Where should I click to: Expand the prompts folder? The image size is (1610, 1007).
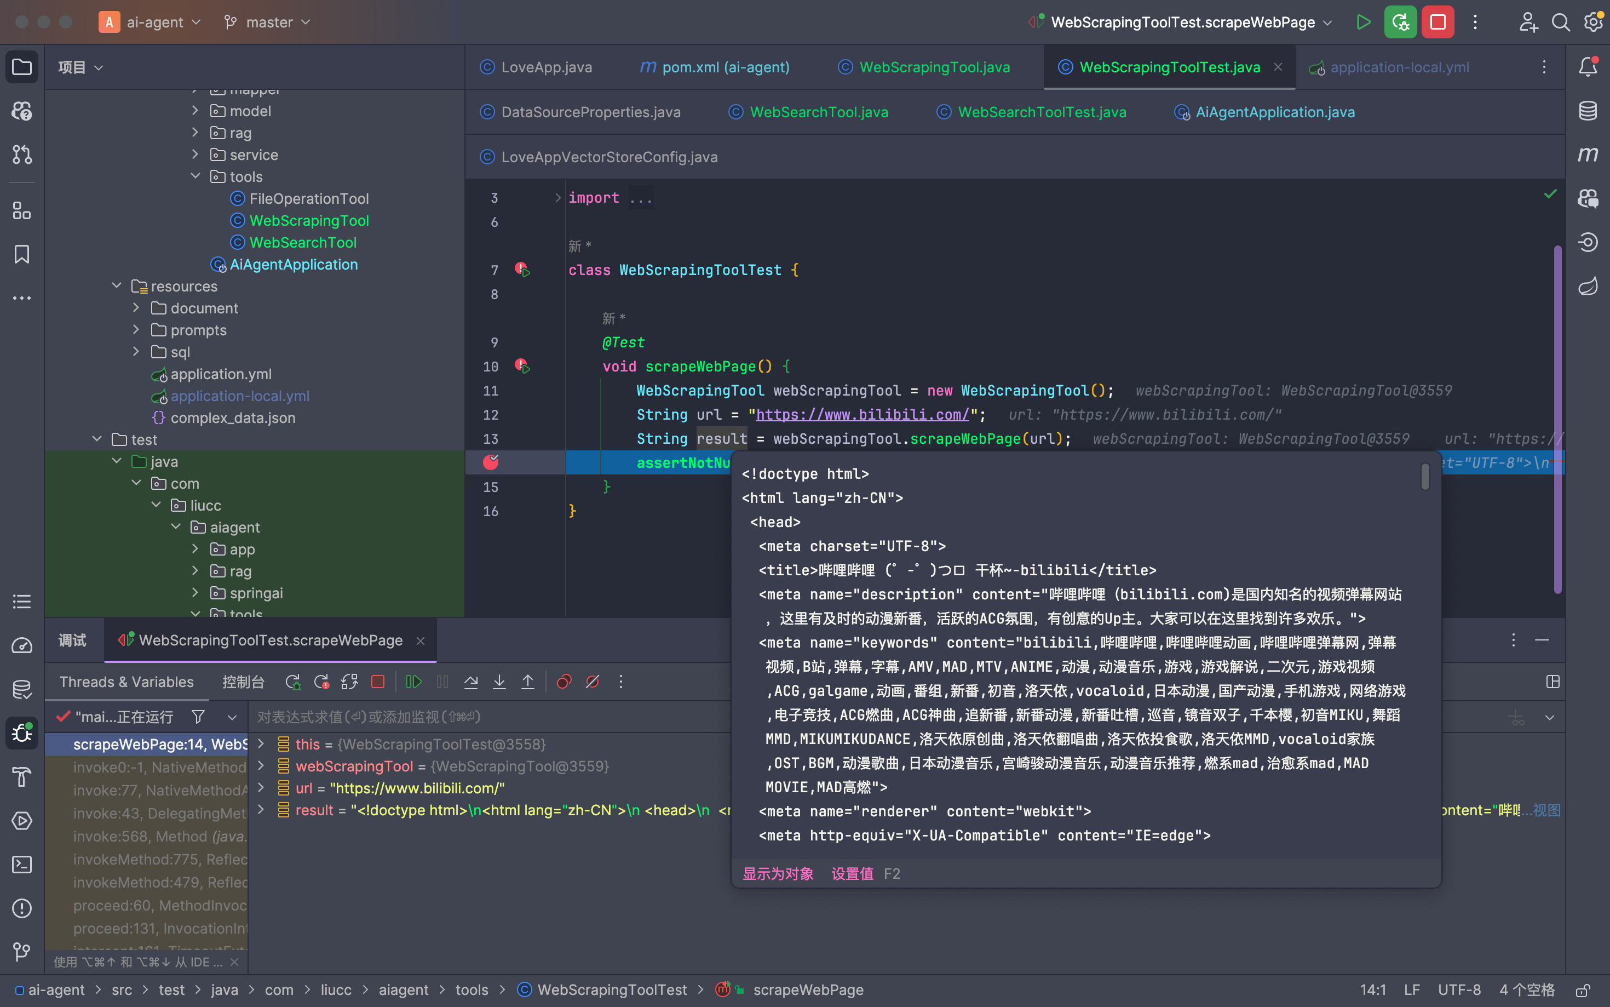[136, 330]
